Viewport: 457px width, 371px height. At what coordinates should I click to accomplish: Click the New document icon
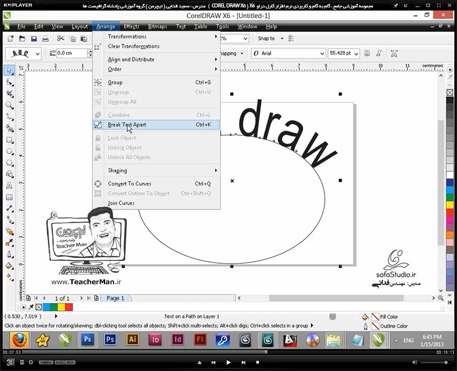tap(11, 38)
